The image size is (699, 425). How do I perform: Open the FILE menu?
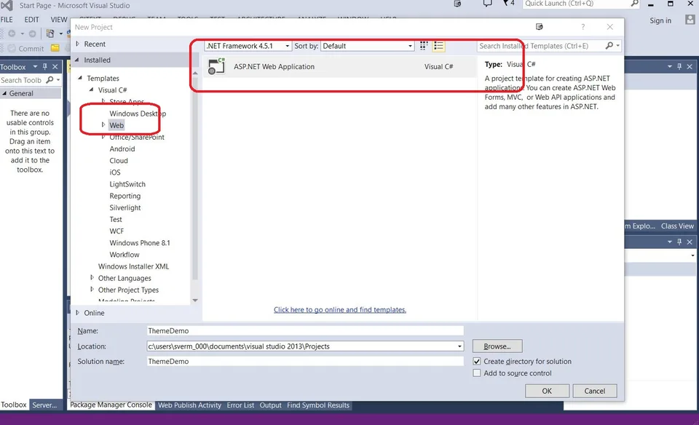7,20
